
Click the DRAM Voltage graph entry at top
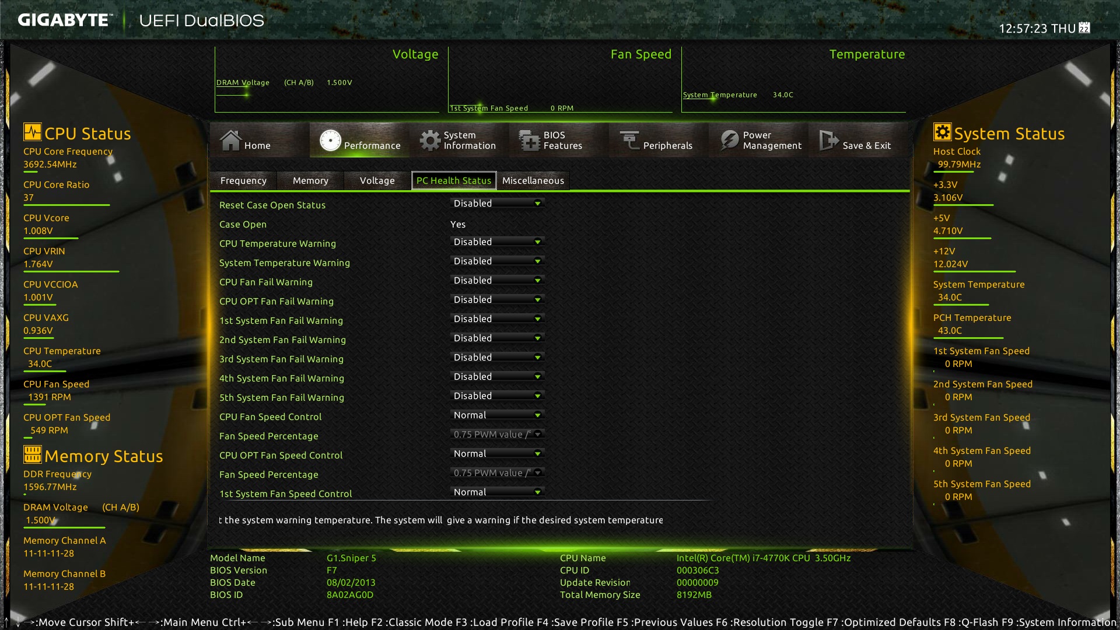point(284,82)
